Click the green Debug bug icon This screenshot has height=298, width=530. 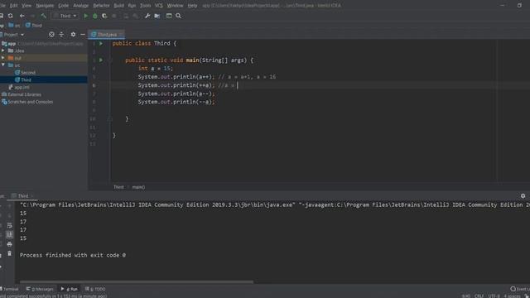click(95, 16)
